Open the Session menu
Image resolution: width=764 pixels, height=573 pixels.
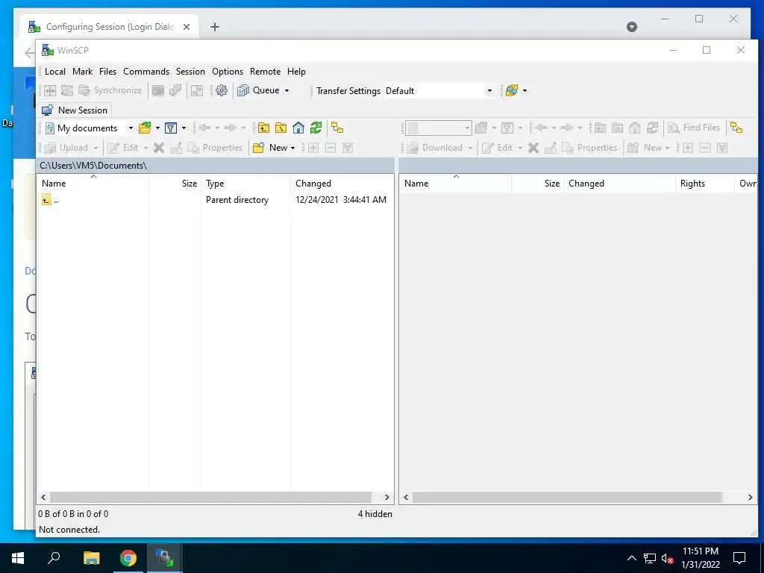(x=190, y=72)
